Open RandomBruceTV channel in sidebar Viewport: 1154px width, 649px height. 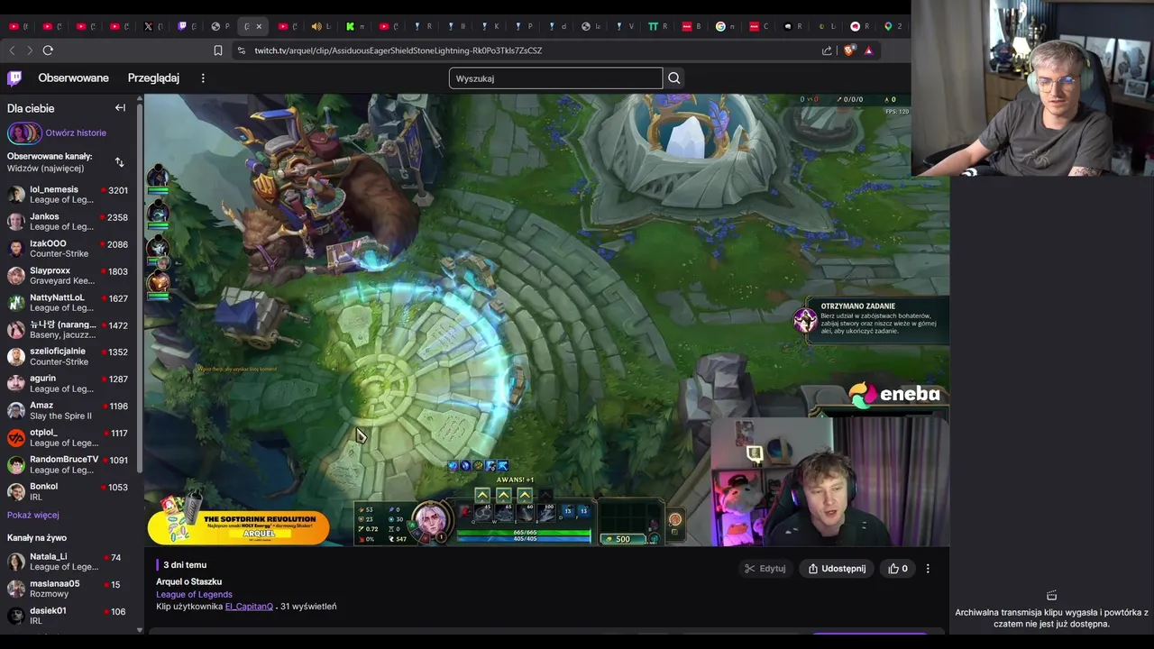tap(69, 465)
